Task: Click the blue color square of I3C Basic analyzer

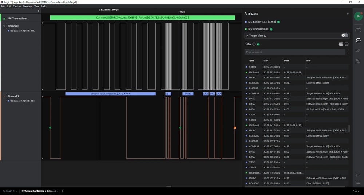Action: (x=246, y=22)
